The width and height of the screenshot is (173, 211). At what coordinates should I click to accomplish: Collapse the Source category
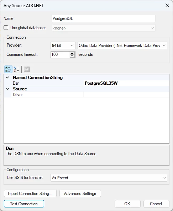(7, 89)
